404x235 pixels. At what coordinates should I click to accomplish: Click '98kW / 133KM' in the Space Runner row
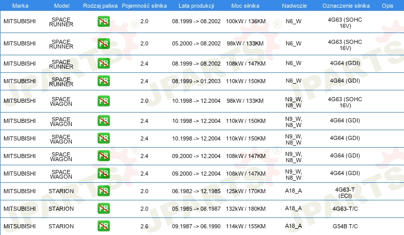coord(245,43)
